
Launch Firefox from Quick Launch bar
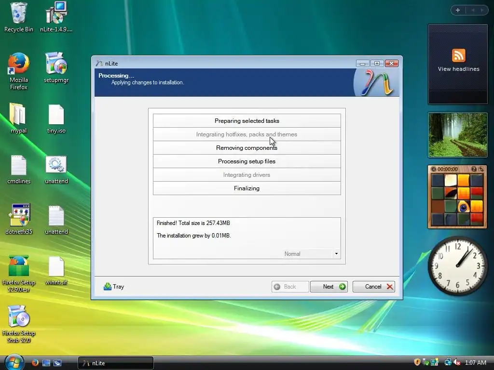click(x=35, y=363)
